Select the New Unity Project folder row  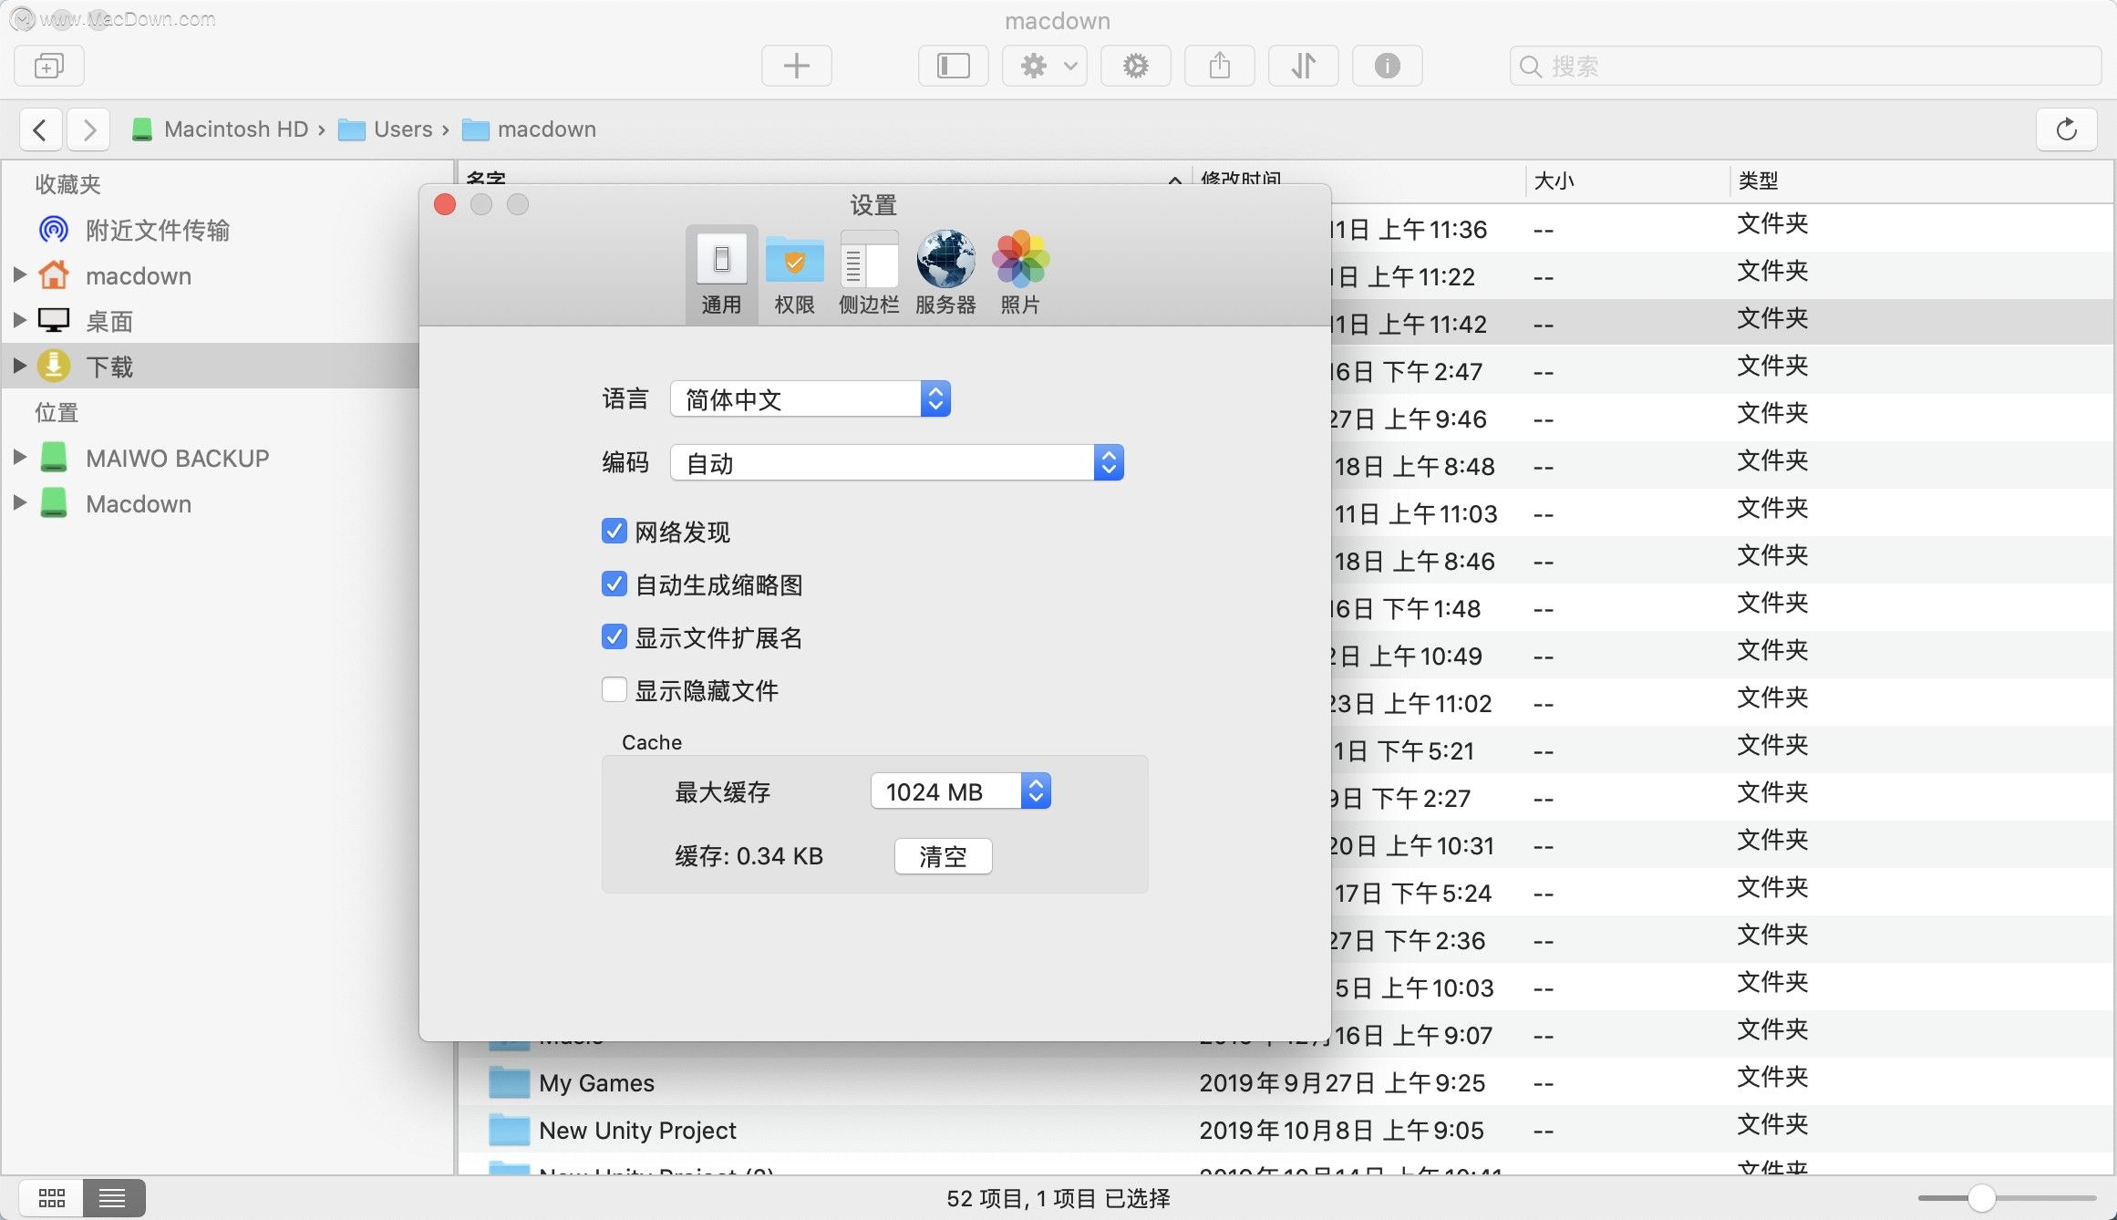[1286, 1130]
